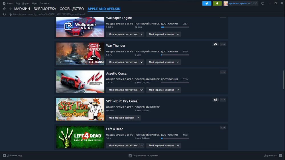285x160 pixels.
Task: Open the Left 4 Dead game title link
Action: (115, 129)
